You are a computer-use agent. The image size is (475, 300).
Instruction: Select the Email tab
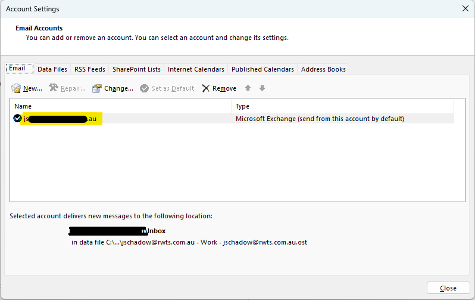(x=17, y=69)
